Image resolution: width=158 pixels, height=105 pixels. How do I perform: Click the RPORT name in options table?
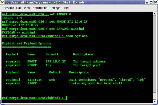pos(32,65)
